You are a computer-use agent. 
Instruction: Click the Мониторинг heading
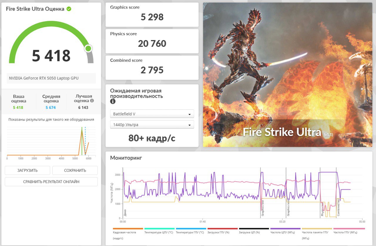click(126, 158)
